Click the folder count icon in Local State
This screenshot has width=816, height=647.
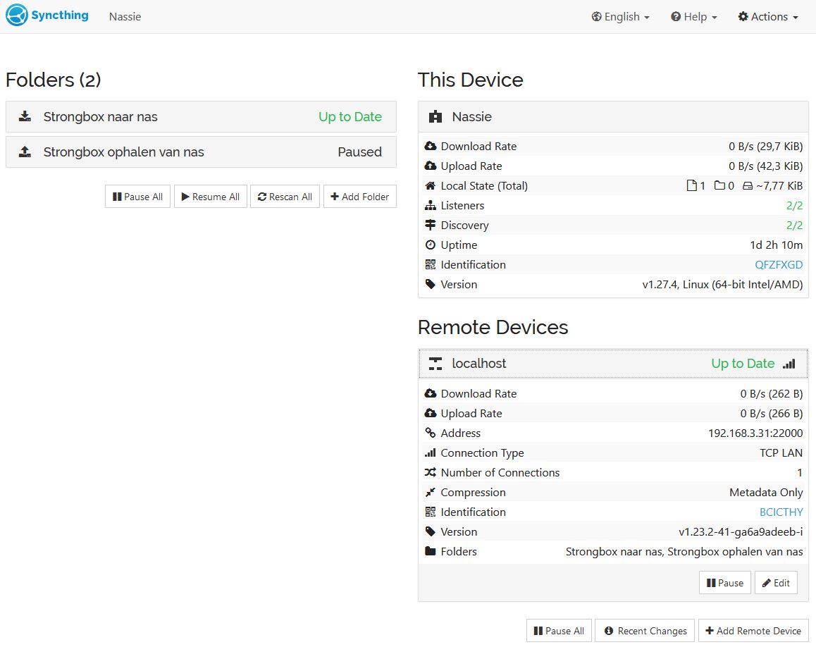click(x=719, y=185)
